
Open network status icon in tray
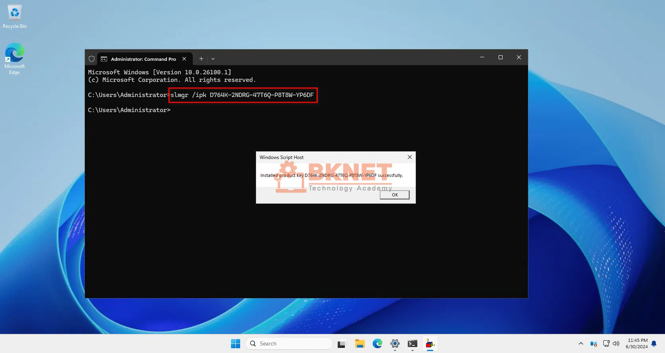pos(606,343)
